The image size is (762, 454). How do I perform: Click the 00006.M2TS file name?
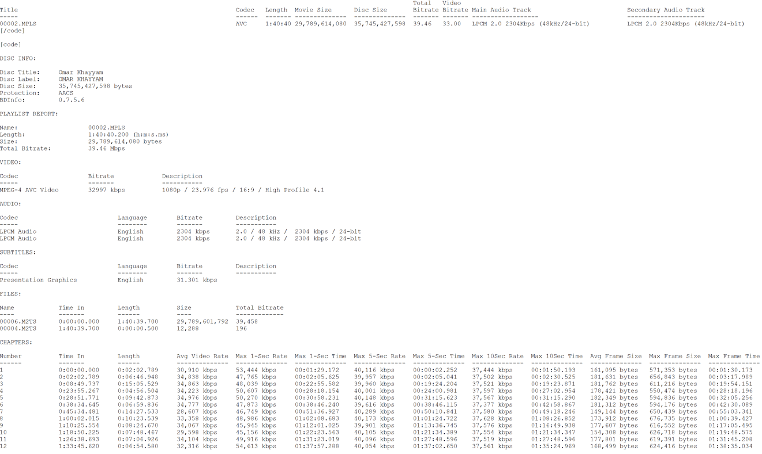point(18,321)
